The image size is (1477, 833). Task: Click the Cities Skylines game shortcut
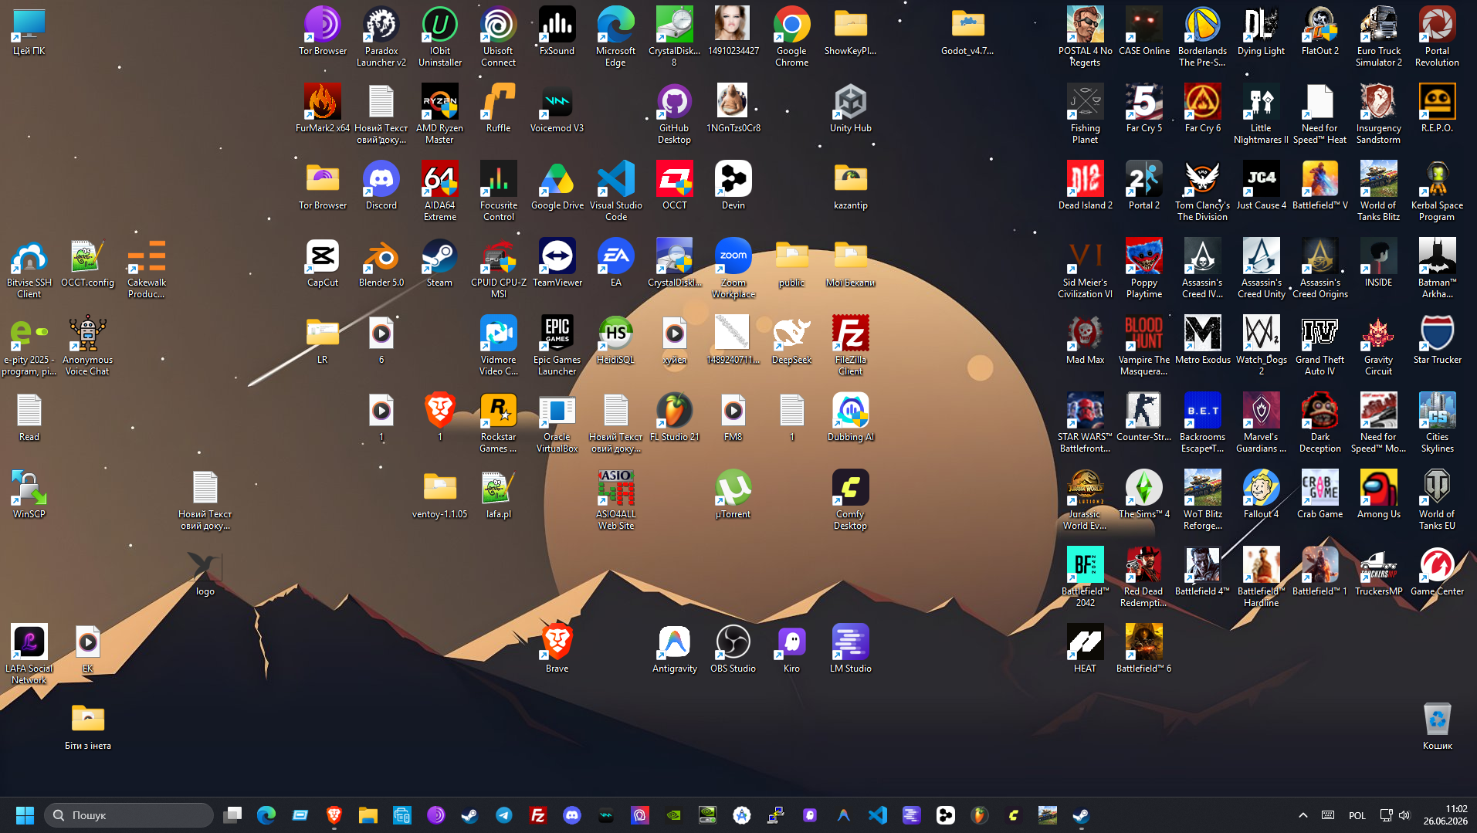[1438, 422]
